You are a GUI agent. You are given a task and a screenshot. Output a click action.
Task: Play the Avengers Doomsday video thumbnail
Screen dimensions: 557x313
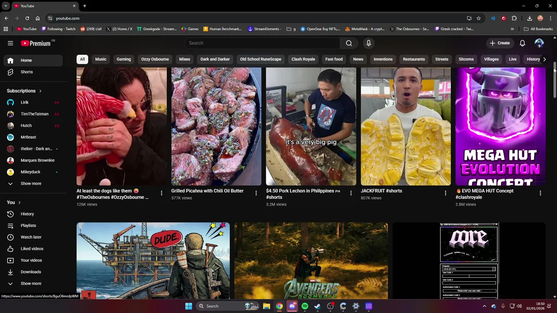point(311,261)
